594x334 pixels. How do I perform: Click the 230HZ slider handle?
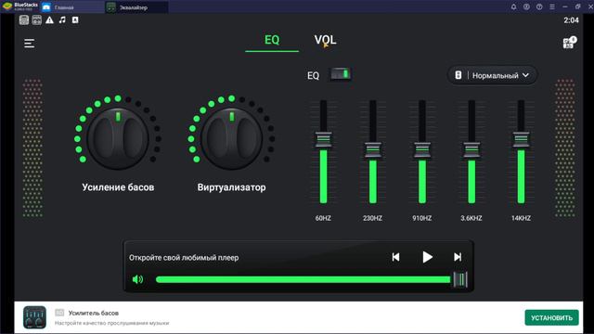click(x=373, y=149)
